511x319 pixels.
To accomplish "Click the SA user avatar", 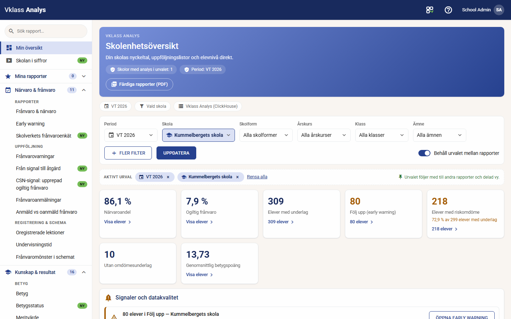I will (x=499, y=10).
